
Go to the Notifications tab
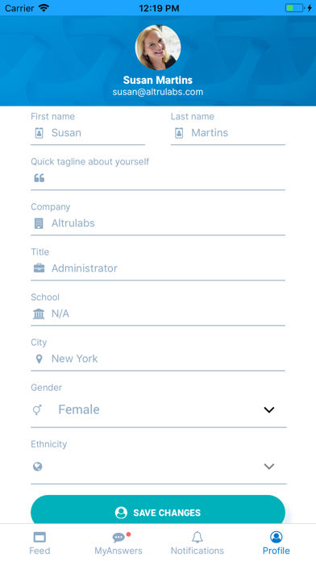pos(197,542)
